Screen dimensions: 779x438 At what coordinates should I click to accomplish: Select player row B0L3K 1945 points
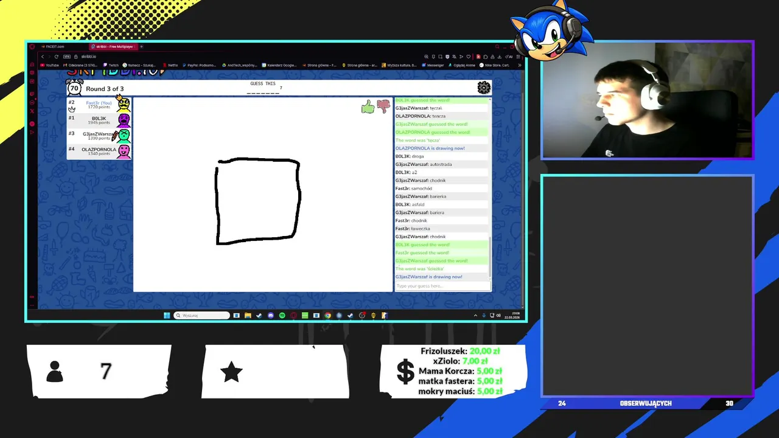99,120
